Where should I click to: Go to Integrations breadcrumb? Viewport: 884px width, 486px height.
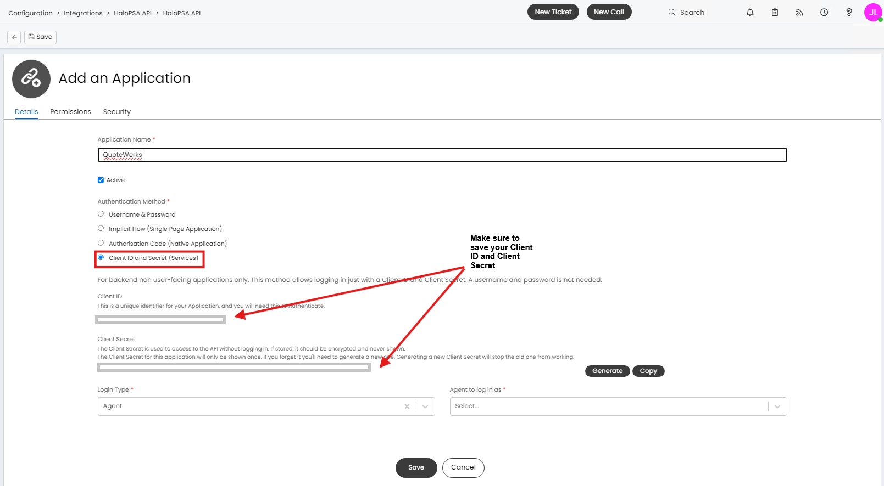point(83,13)
